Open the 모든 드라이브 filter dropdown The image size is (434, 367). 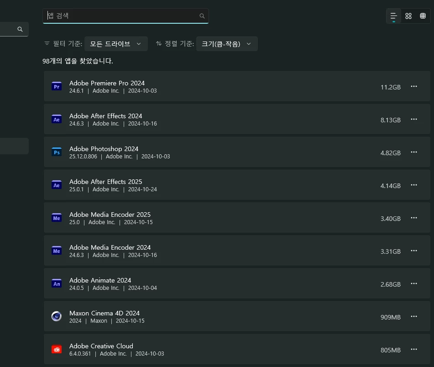click(116, 44)
